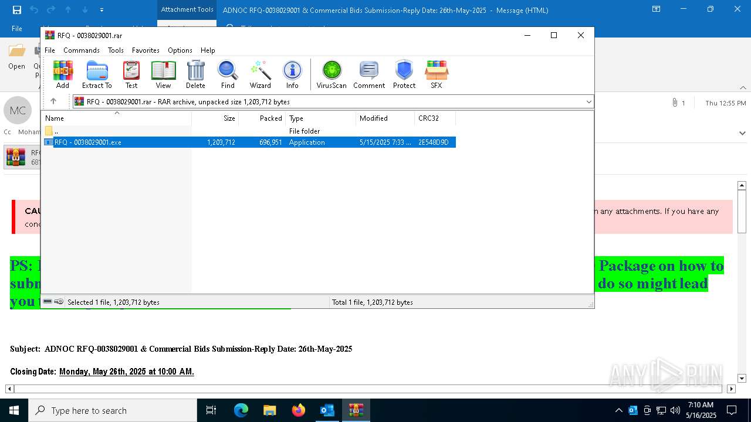Run VirusScan on the archive
Viewport: 751px width, 422px height.
click(331, 74)
